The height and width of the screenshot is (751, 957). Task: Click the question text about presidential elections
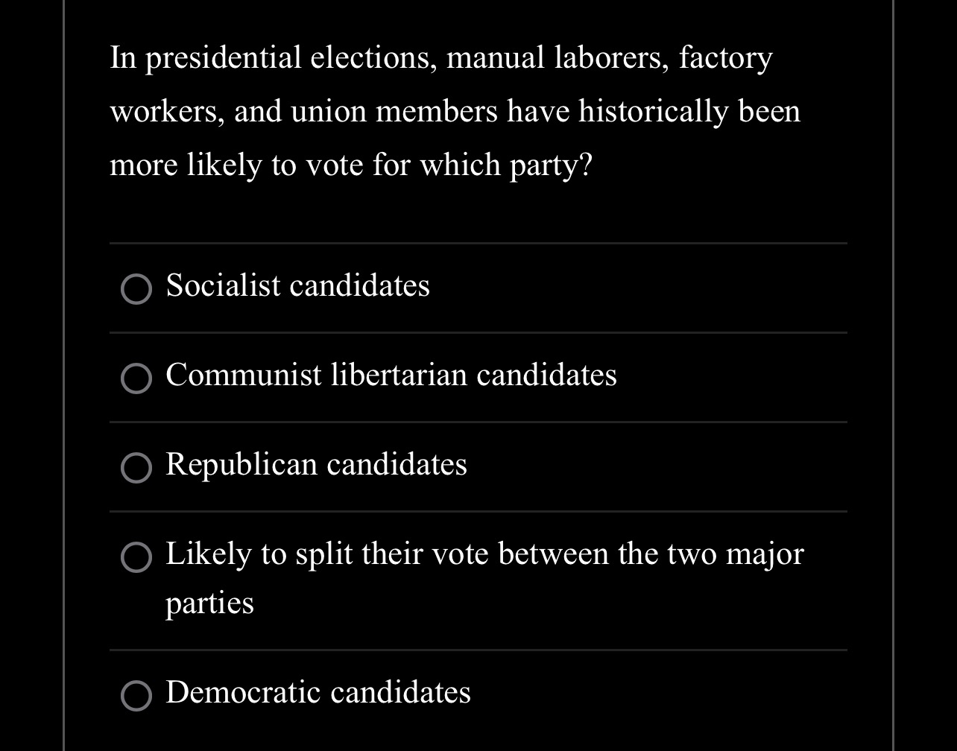coord(455,110)
